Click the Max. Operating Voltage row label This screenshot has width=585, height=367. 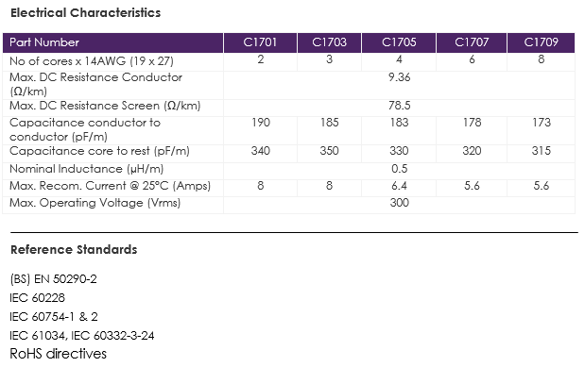(x=95, y=203)
